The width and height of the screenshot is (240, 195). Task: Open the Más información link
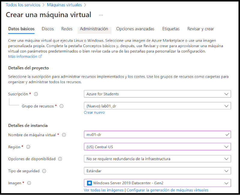(x=23, y=56)
